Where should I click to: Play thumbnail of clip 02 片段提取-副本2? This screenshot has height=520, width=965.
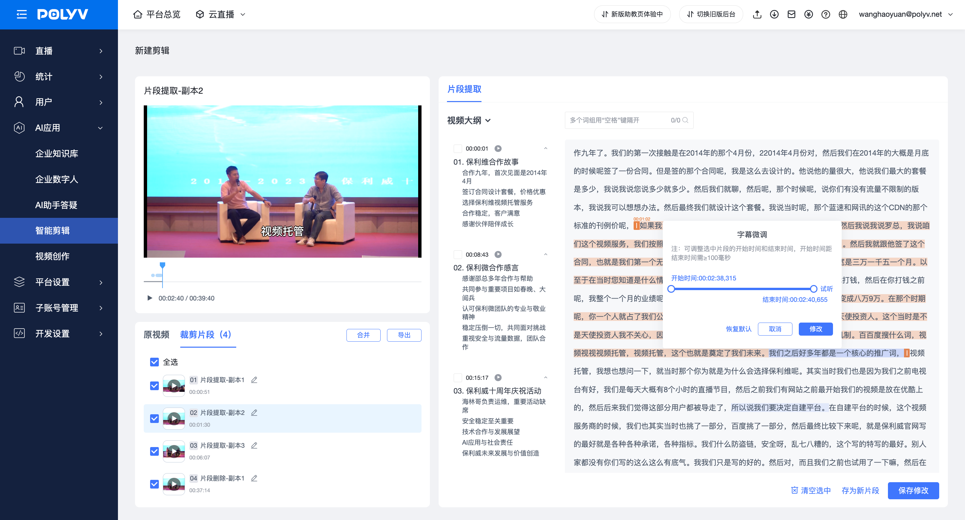(174, 418)
